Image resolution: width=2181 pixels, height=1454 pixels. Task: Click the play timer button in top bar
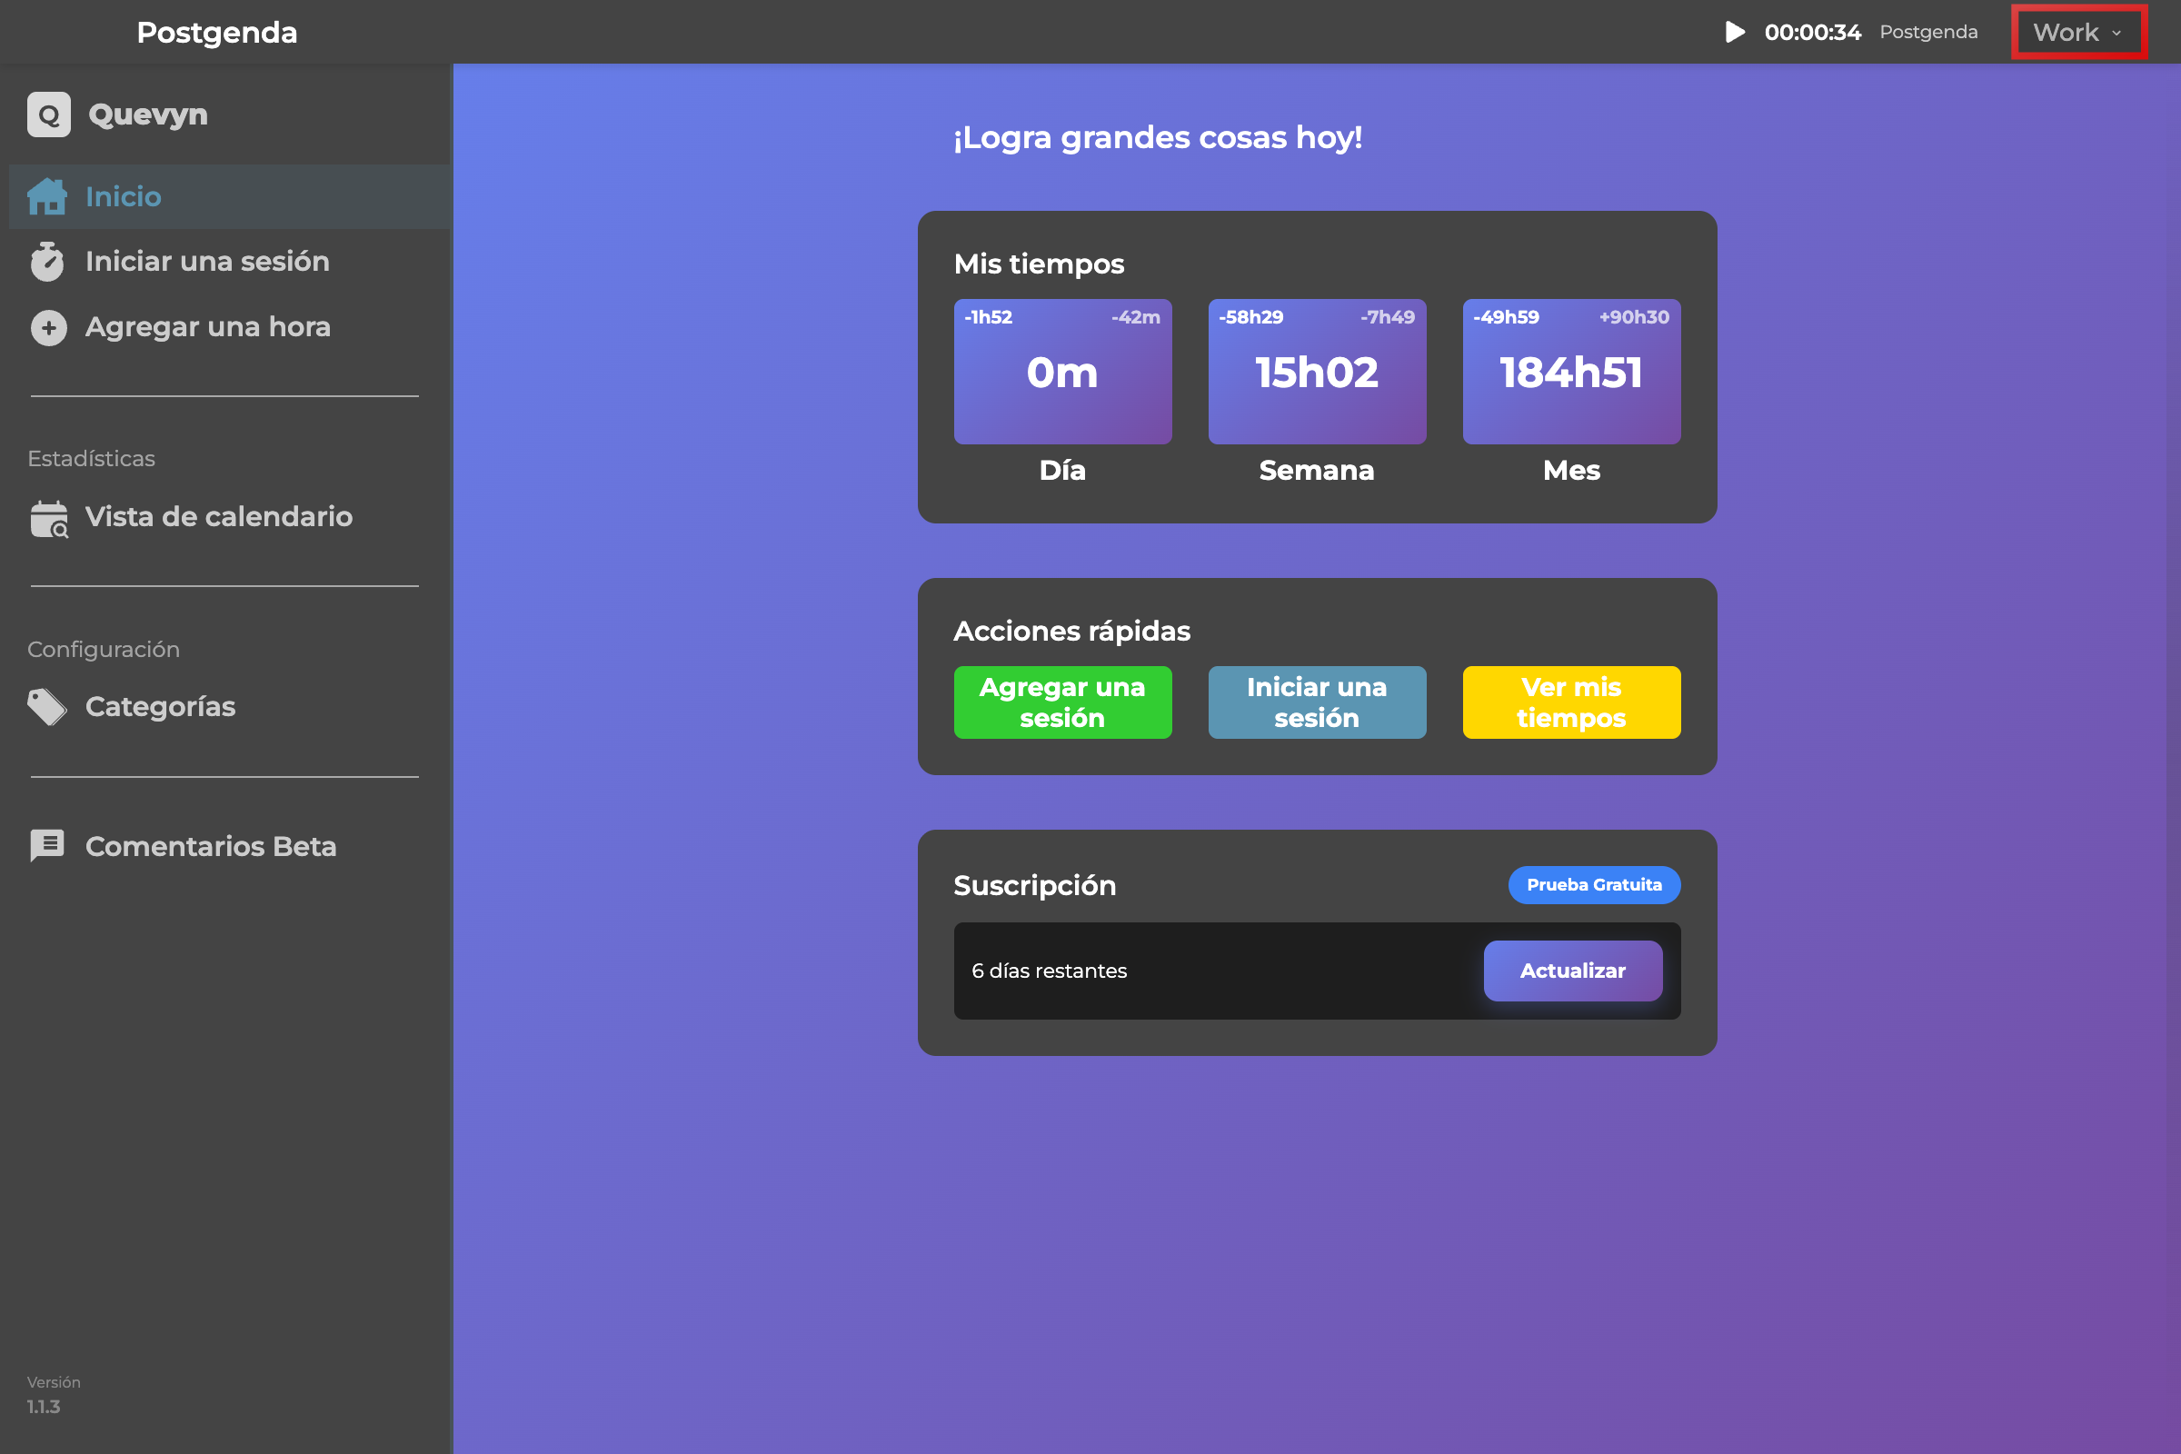pos(1734,33)
